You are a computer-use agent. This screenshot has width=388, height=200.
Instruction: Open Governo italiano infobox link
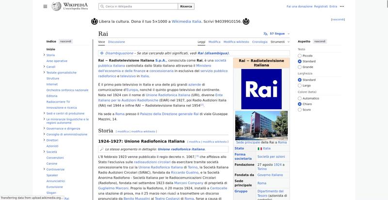[x=270, y=175]
